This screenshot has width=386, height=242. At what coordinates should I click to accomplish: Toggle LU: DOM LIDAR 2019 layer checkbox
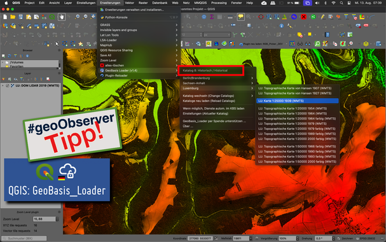8,85
